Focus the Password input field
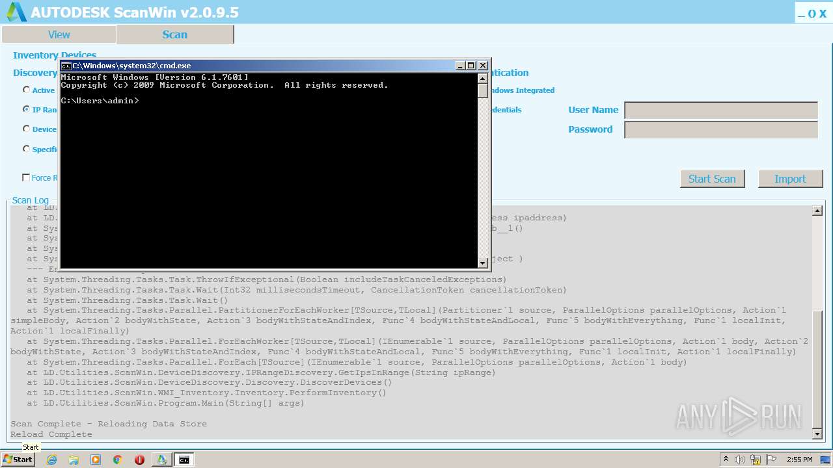This screenshot has height=468, width=833. click(x=721, y=130)
